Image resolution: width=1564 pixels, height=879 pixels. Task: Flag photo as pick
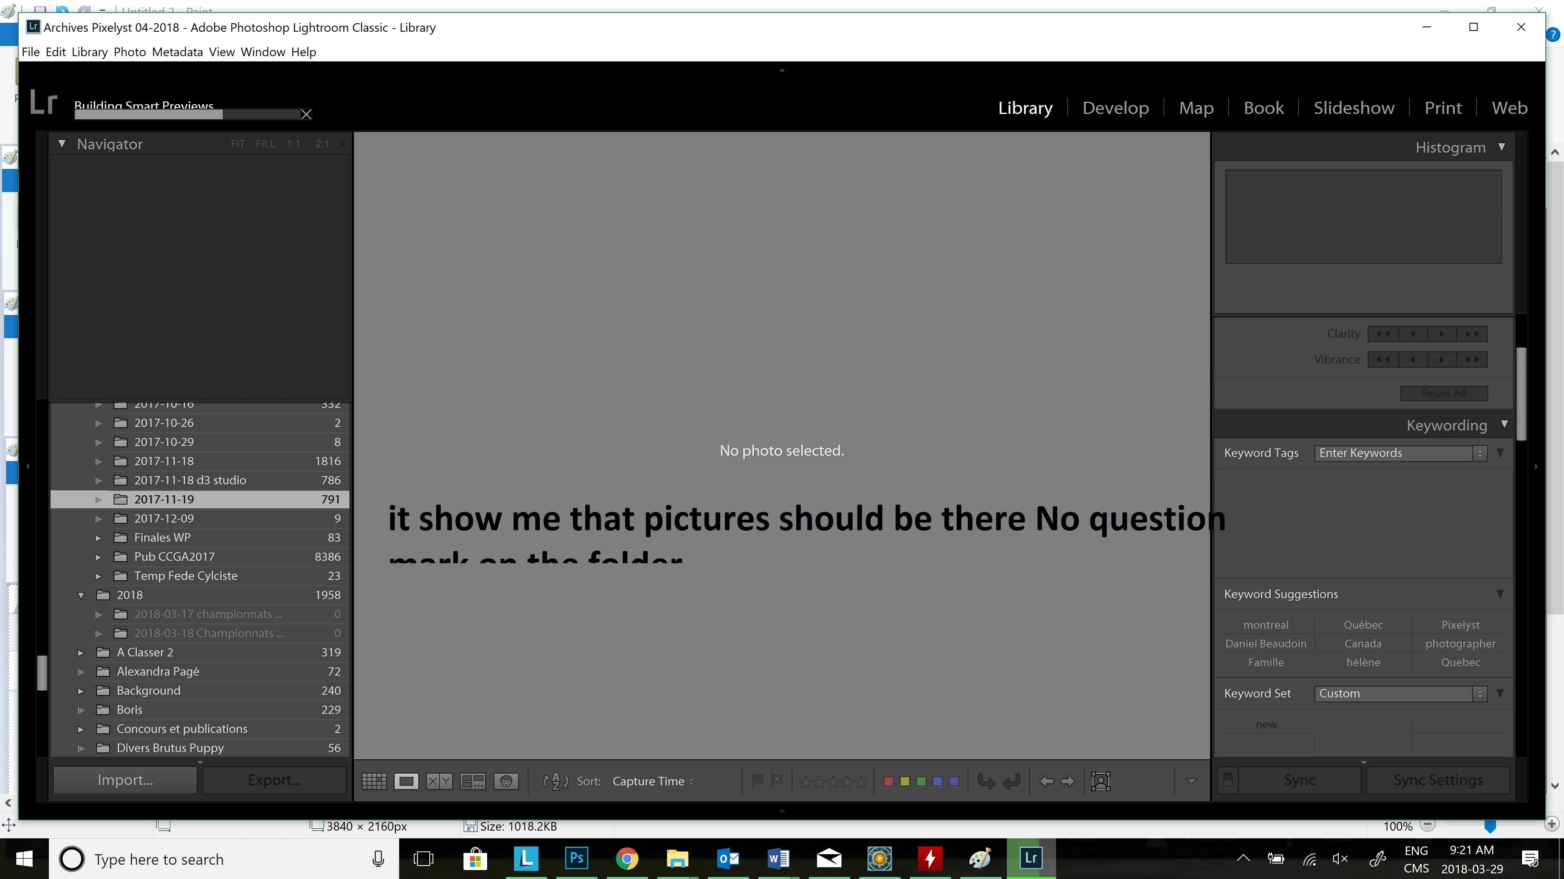[x=757, y=781]
